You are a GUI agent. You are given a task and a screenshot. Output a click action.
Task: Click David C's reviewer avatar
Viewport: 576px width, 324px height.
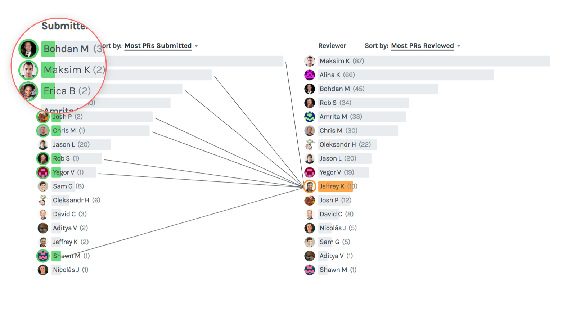pyautogui.click(x=310, y=214)
